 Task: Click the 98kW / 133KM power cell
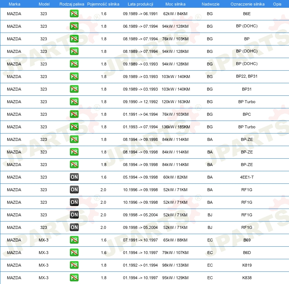(175, 265)
